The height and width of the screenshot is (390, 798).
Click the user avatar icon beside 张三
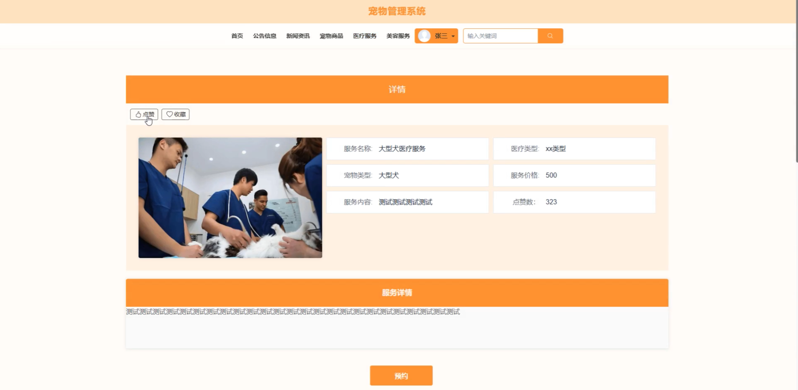pos(424,36)
